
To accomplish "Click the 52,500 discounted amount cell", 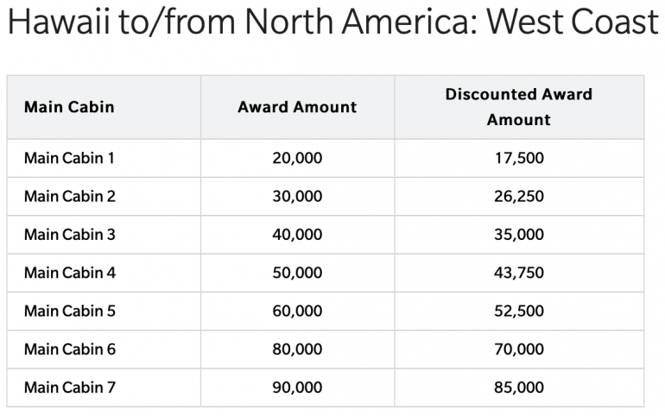I will tap(519, 312).
